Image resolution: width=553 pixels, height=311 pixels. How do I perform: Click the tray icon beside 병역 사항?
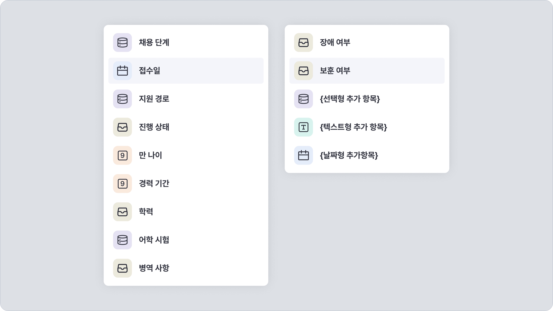pos(122,268)
